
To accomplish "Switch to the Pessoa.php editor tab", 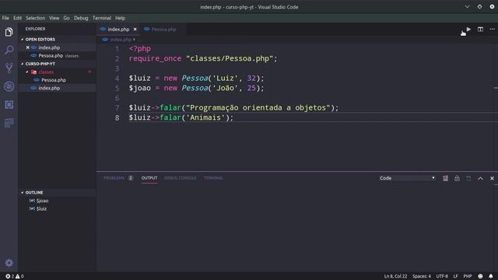I will point(163,30).
